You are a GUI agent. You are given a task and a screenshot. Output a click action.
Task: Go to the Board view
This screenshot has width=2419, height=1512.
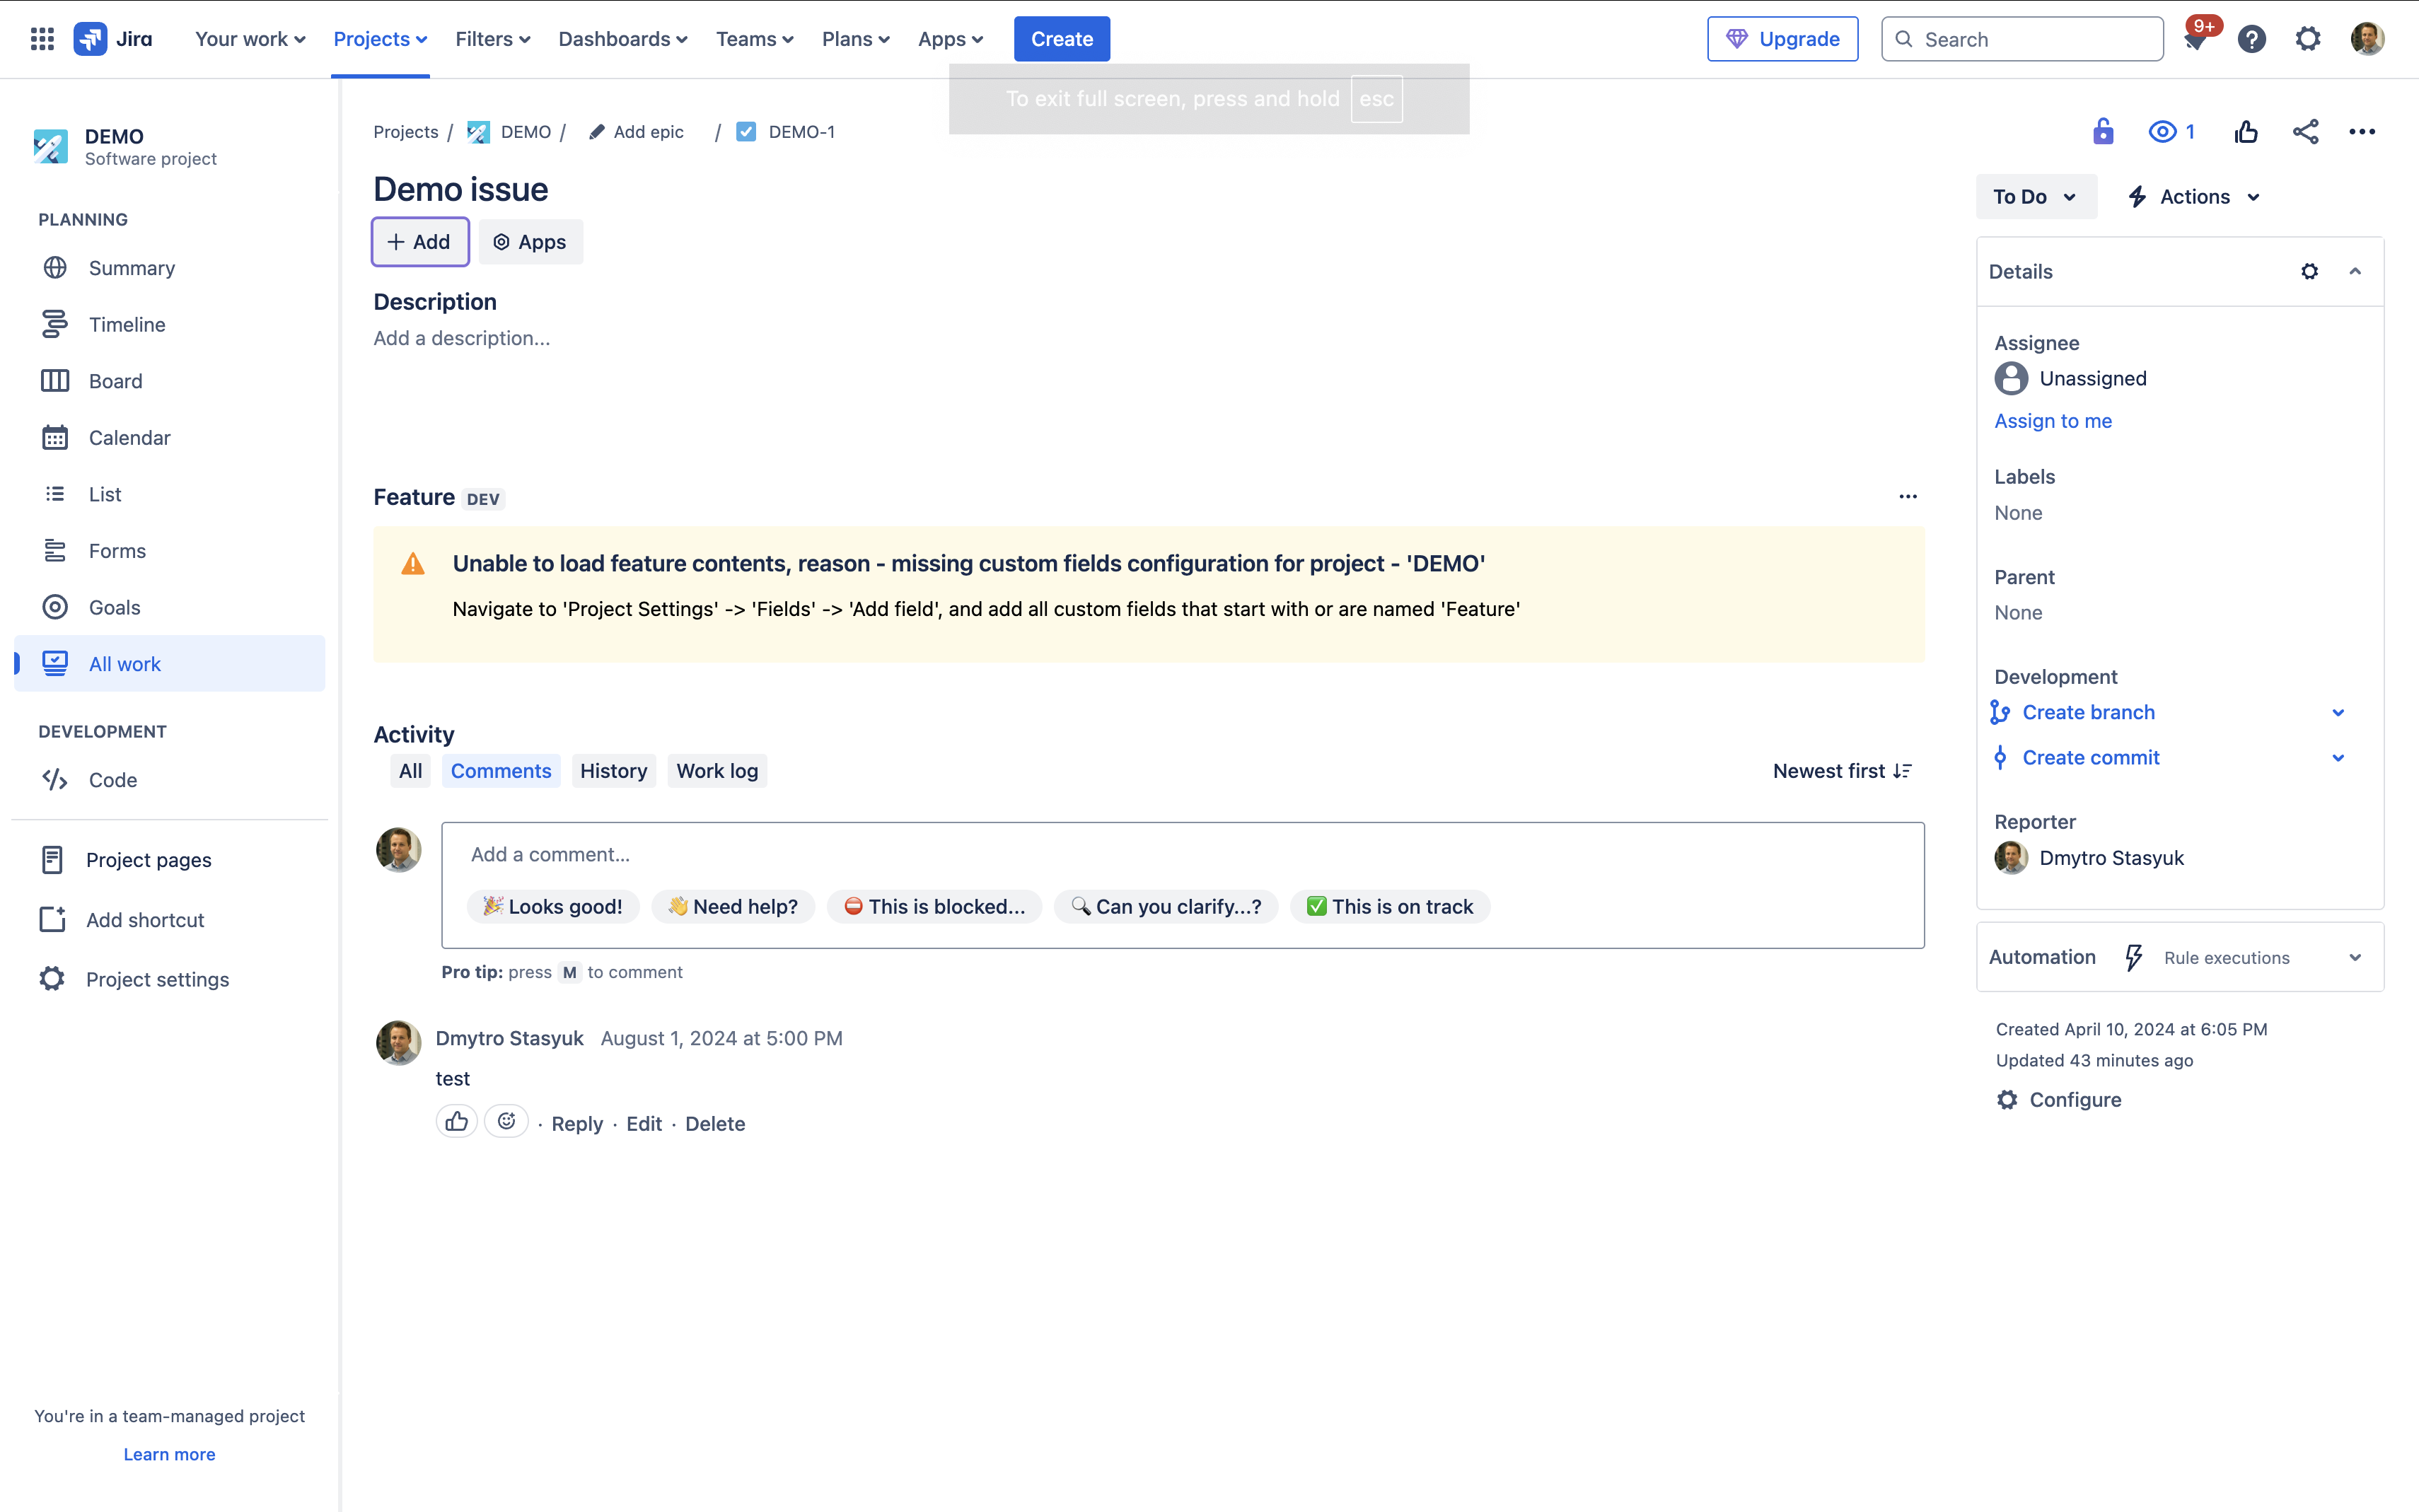point(170,381)
